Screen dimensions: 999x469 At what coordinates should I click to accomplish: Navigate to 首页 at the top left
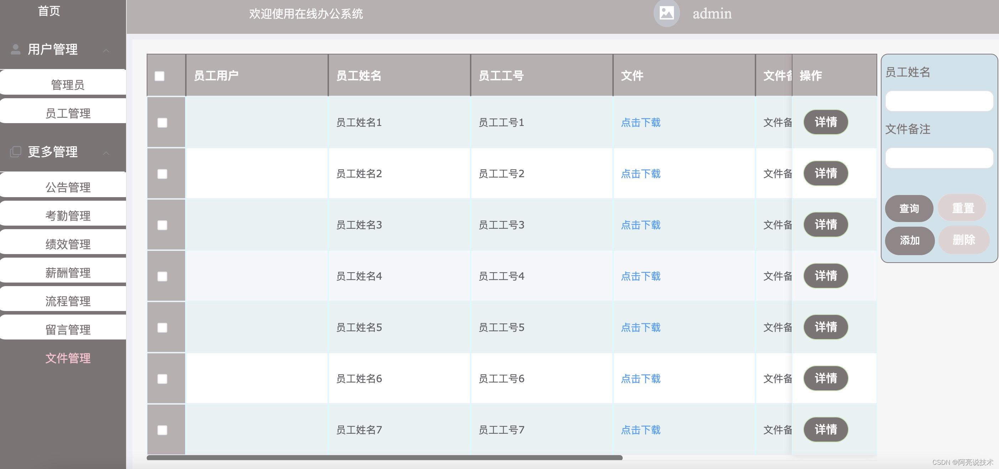[49, 11]
